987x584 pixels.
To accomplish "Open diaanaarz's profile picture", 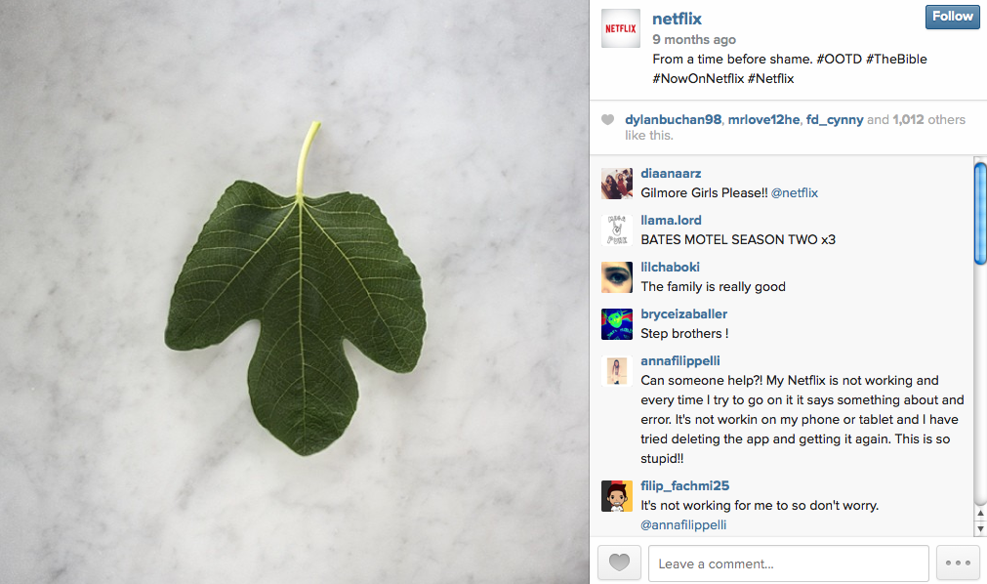I will tap(617, 184).
